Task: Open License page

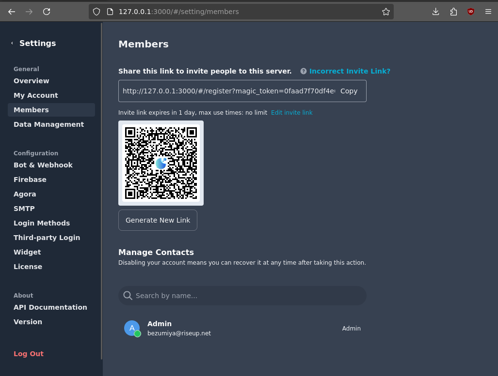Action: [x=28, y=267]
